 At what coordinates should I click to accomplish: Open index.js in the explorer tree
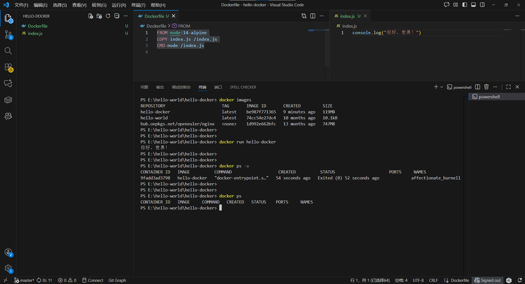point(75,33)
